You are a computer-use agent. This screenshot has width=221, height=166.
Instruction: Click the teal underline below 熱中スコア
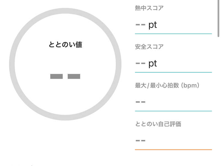(x=173, y=33)
